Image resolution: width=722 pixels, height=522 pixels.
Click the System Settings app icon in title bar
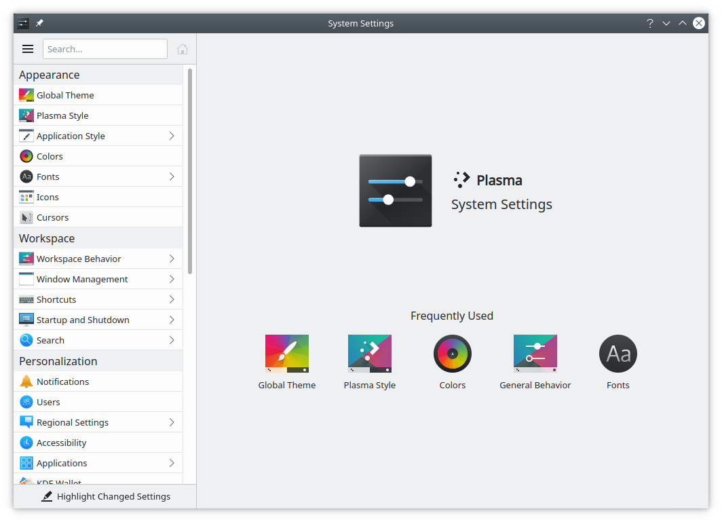point(23,23)
